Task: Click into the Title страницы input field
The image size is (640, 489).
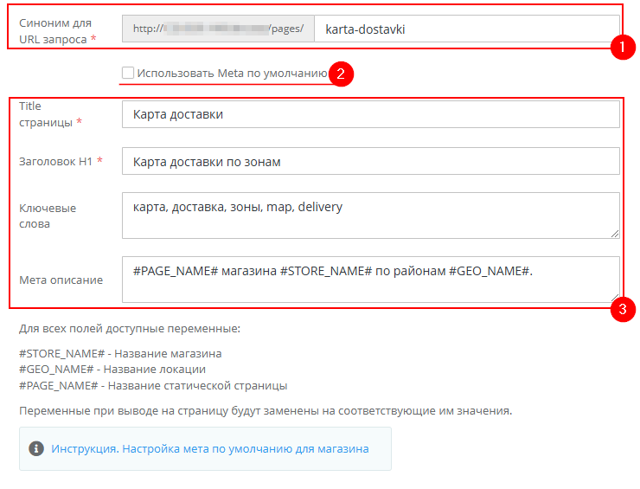Action: [371, 114]
